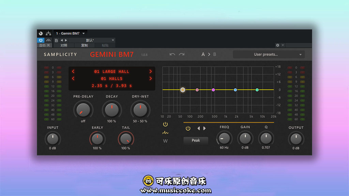This screenshot has height=196, width=349.
Task: Expand the arrow next to the gear icon
Action: [x=283, y=45]
